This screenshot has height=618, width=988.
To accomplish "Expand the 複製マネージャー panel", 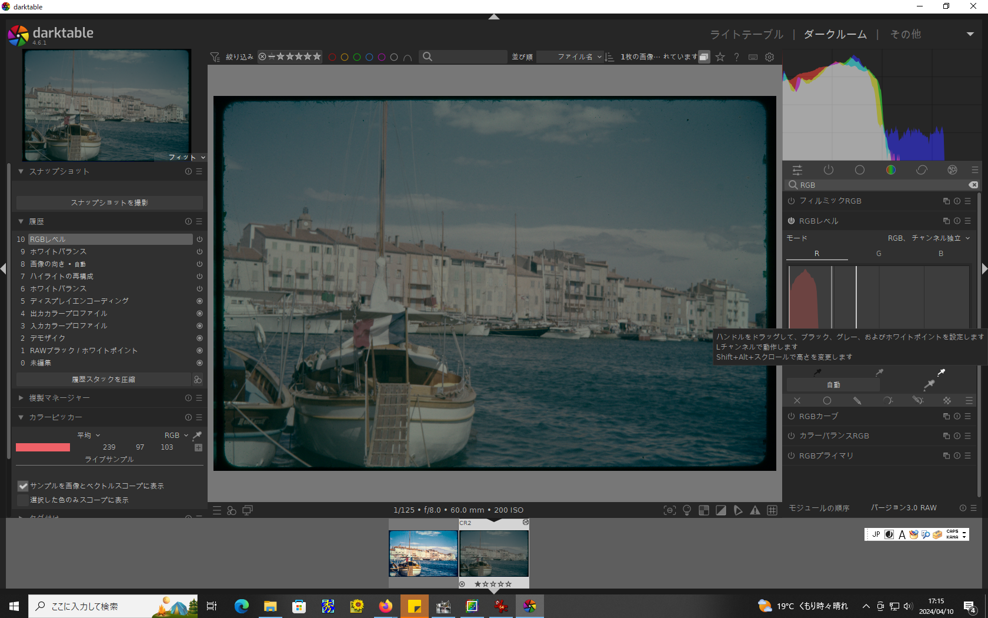I will [x=21, y=398].
